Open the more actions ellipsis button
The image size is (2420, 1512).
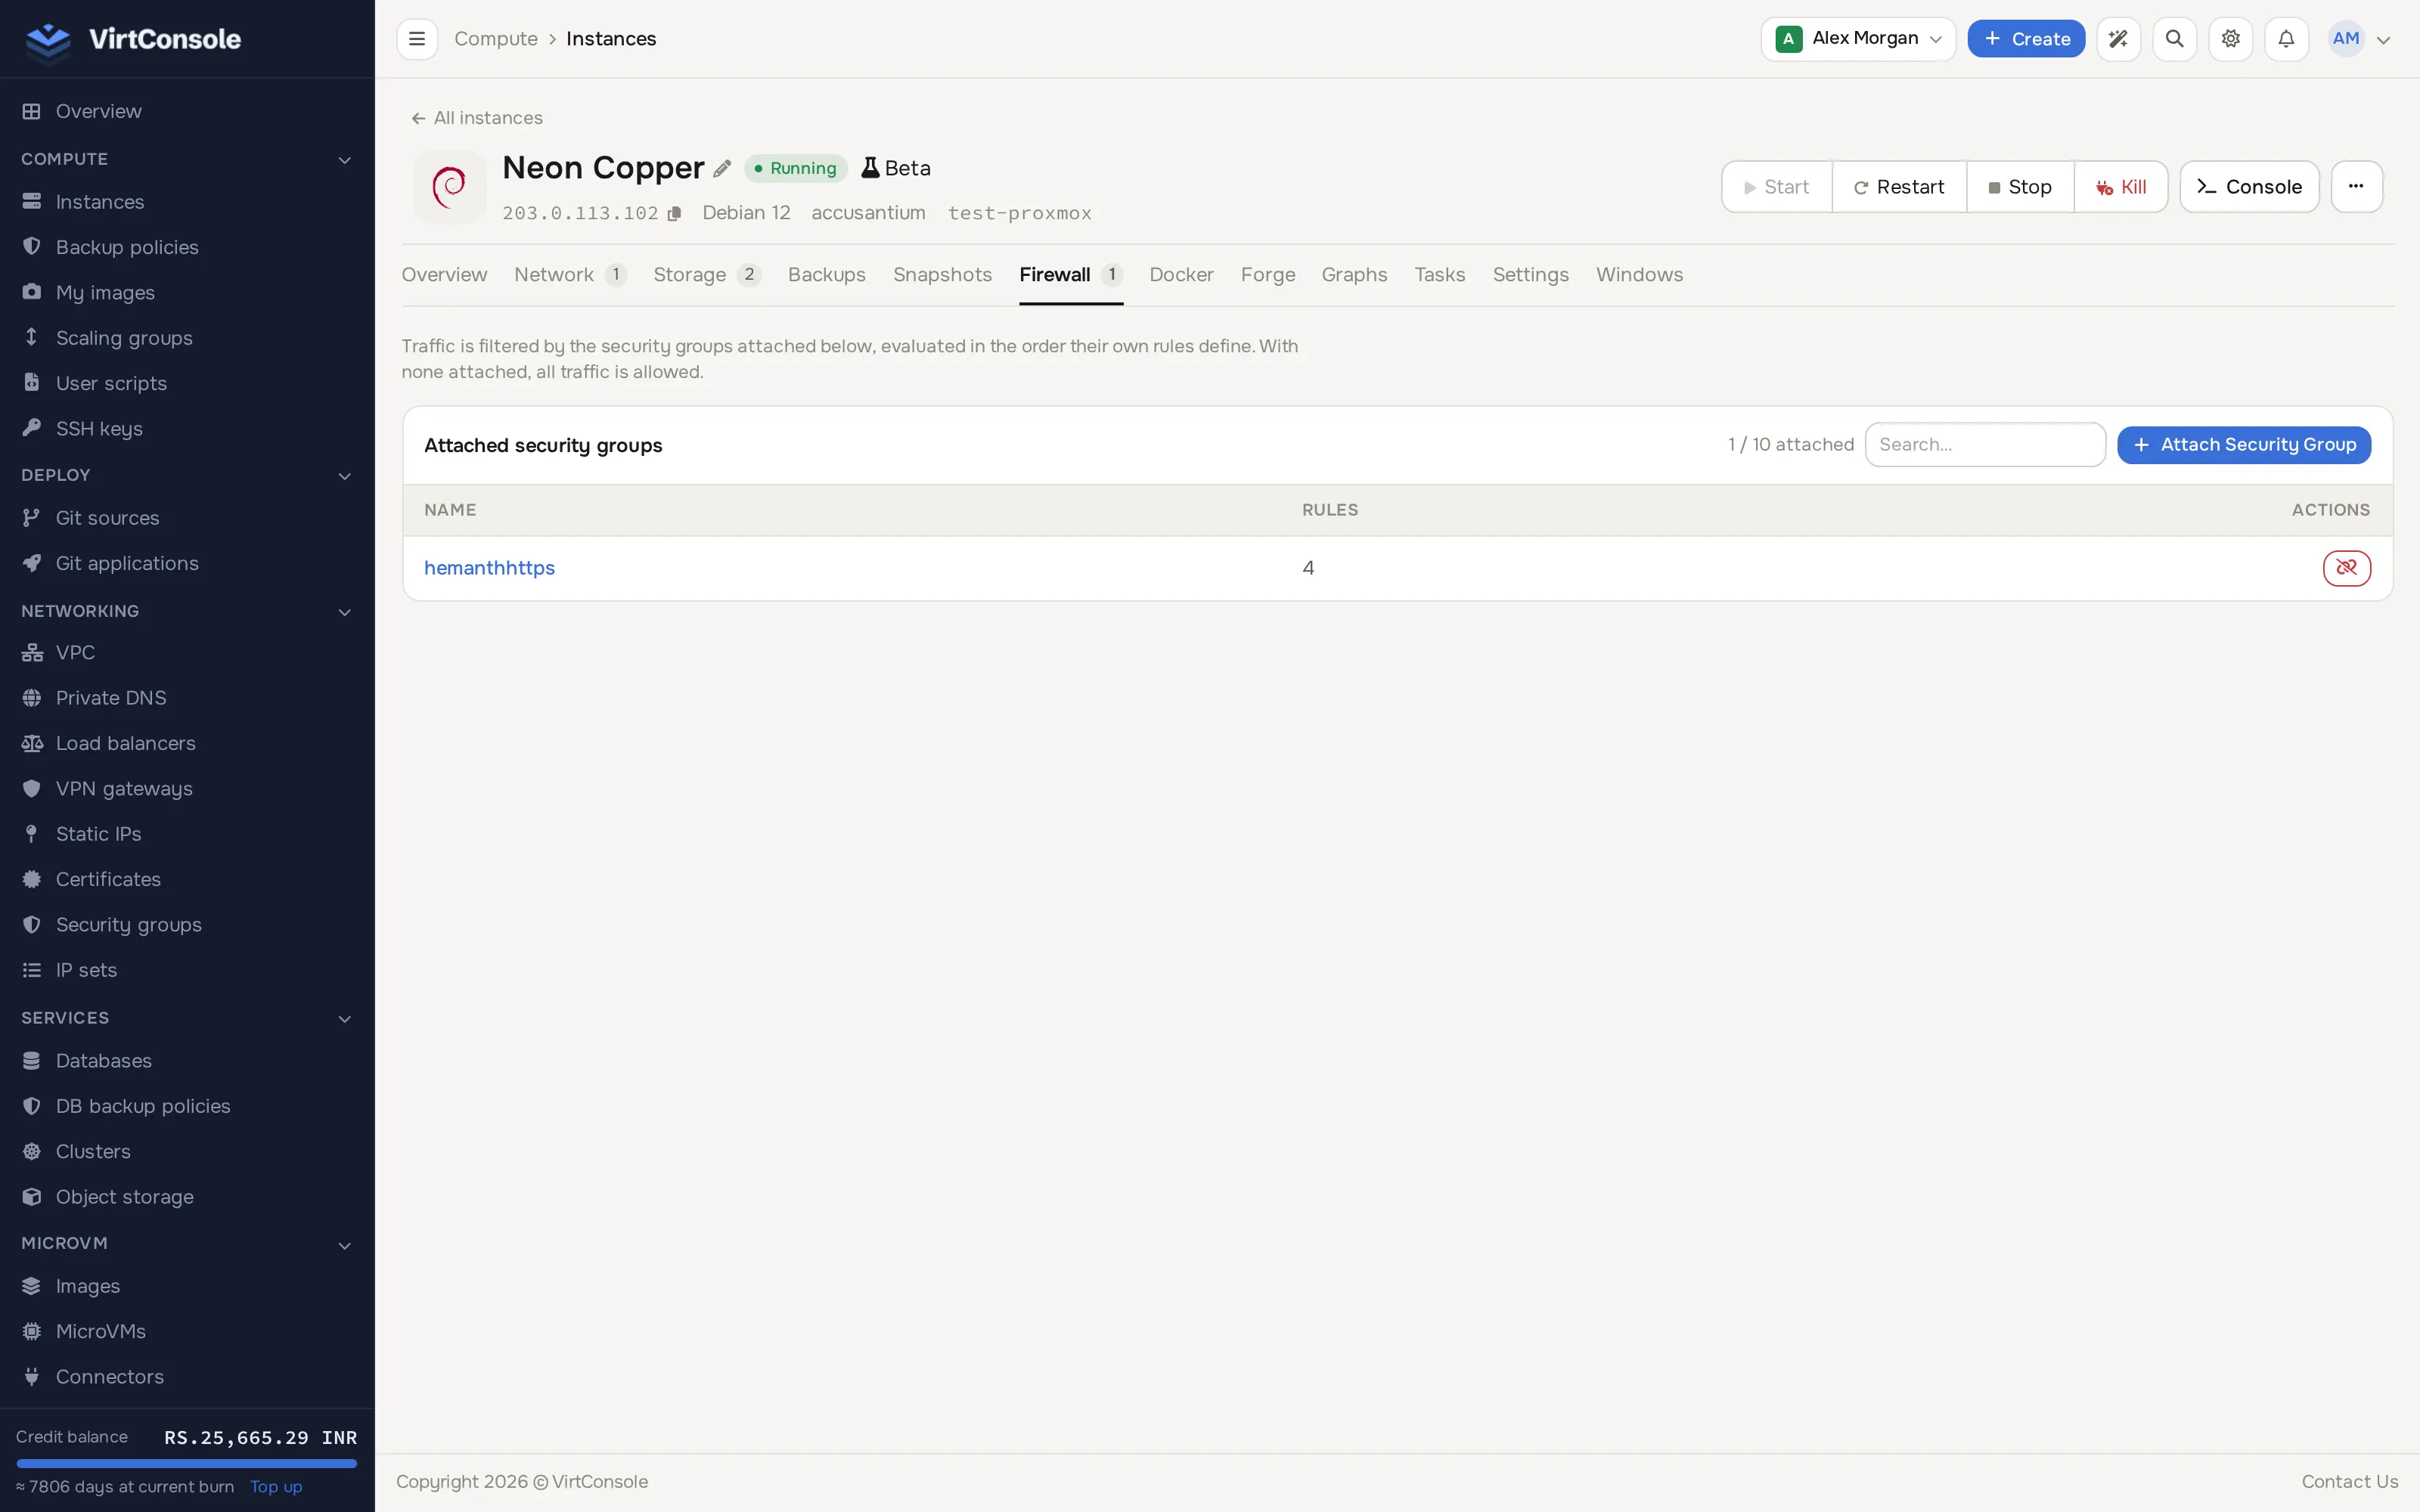2356,187
